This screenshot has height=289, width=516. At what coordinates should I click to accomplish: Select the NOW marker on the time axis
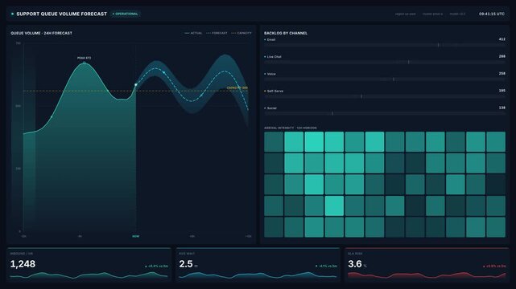click(x=135, y=236)
